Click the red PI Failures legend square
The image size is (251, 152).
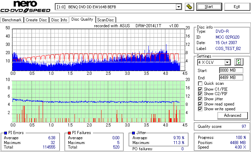coord(69,133)
